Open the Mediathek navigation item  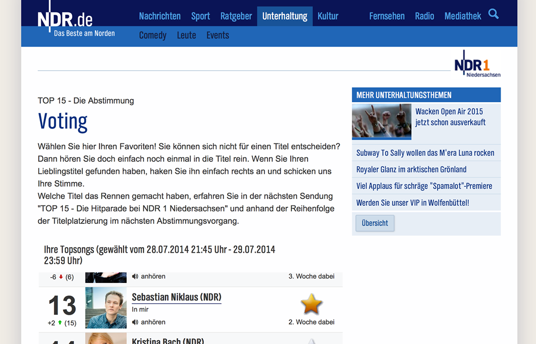[462, 16]
